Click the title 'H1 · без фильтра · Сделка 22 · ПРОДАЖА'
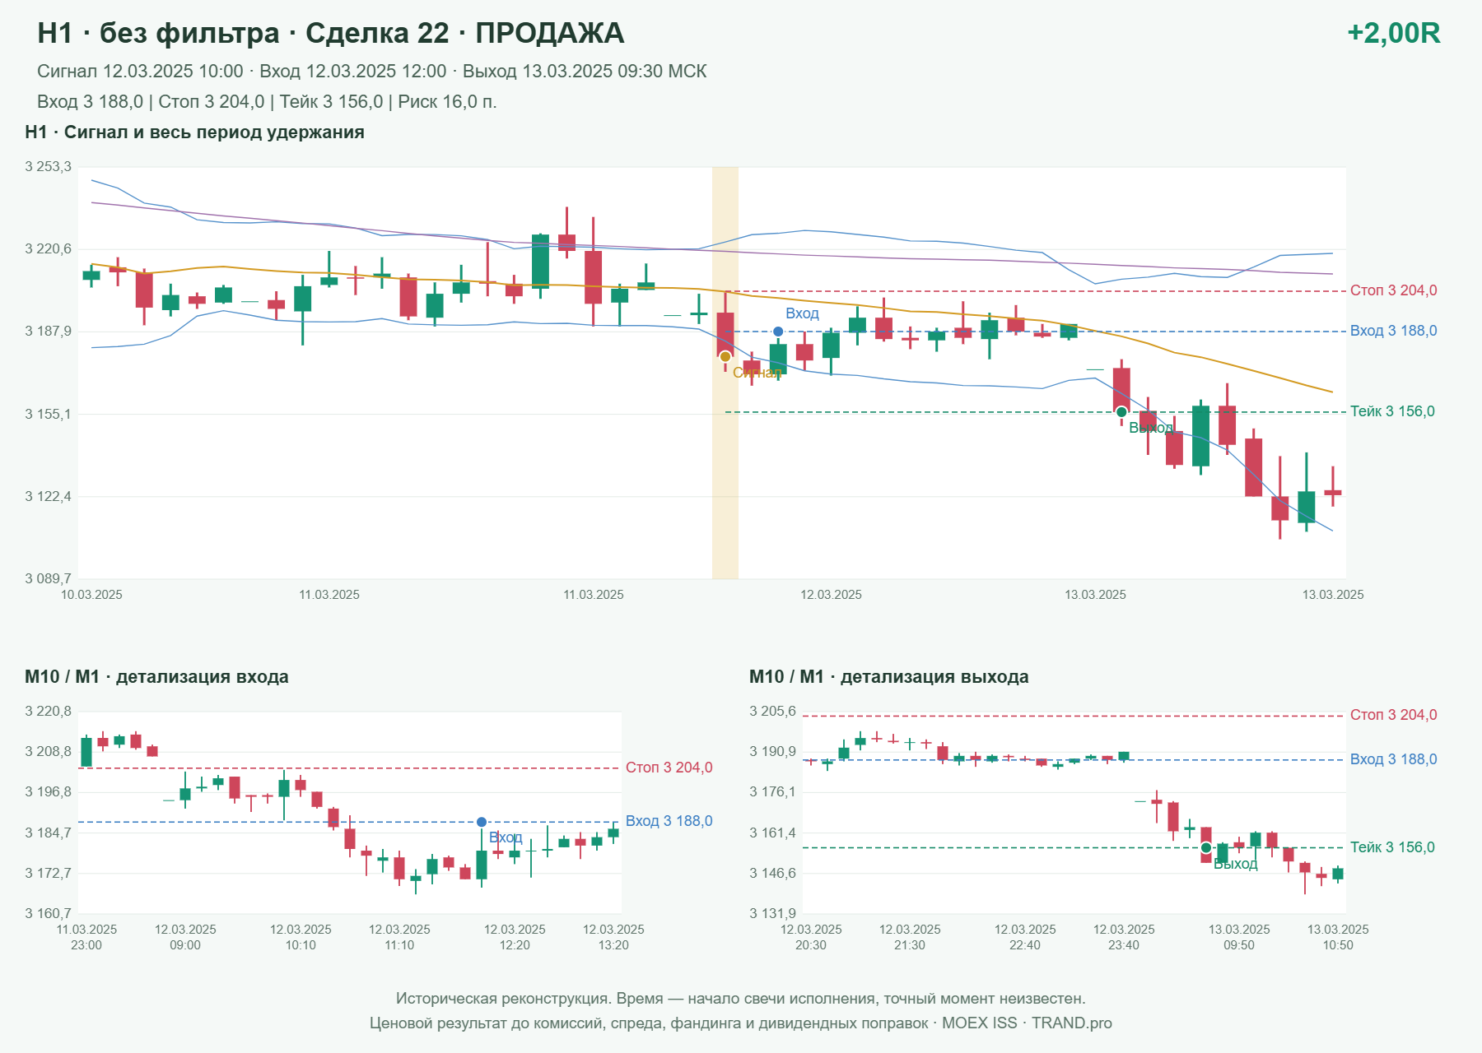1482x1053 pixels. [x=331, y=33]
